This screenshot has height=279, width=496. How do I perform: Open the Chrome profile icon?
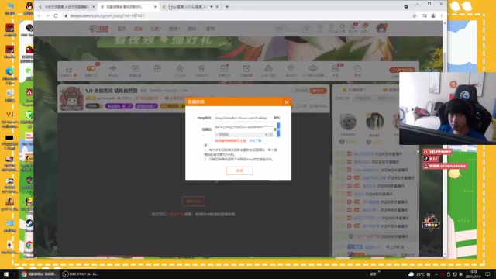click(x=433, y=15)
